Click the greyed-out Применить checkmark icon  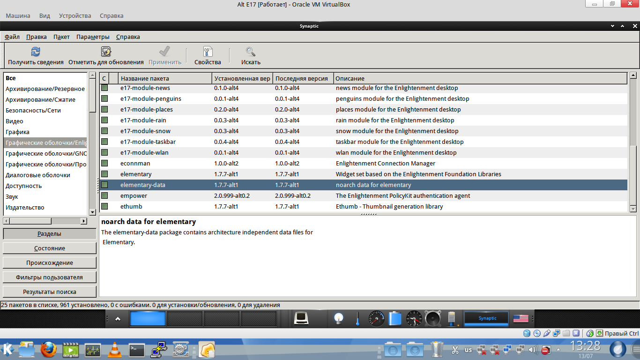point(164,52)
